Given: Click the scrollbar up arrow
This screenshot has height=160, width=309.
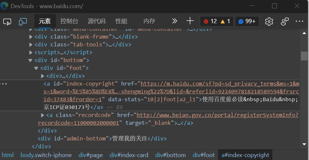Looking at the screenshot, I should pos(304,33).
